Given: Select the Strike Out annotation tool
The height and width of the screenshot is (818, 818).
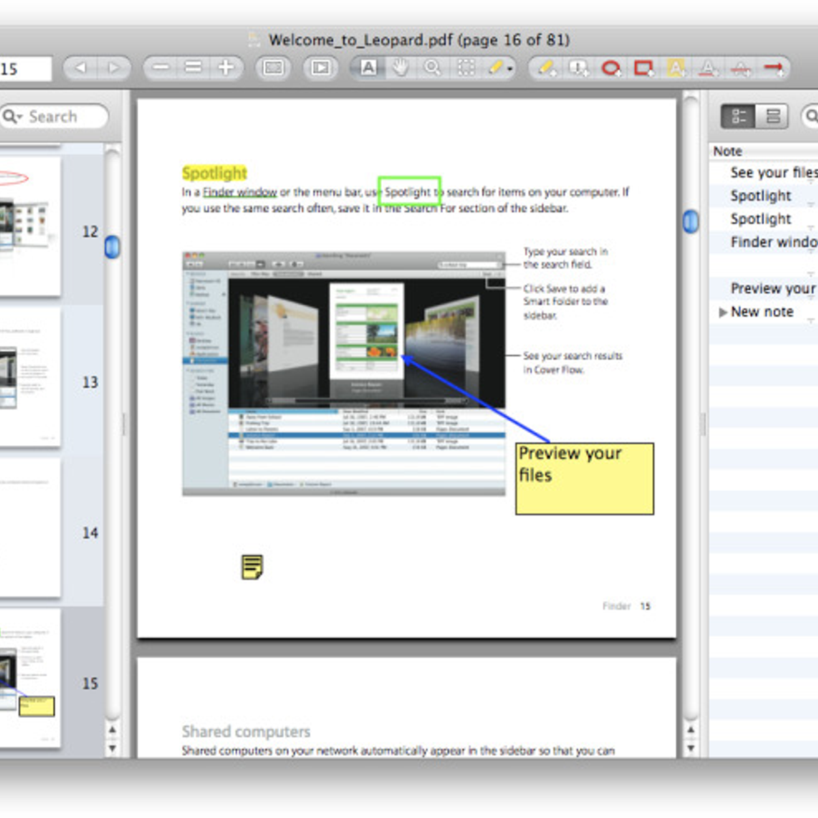Looking at the screenshot, I should (740, 68).
